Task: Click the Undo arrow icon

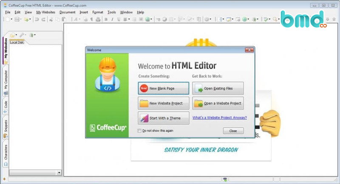Action: click(37, 20)
